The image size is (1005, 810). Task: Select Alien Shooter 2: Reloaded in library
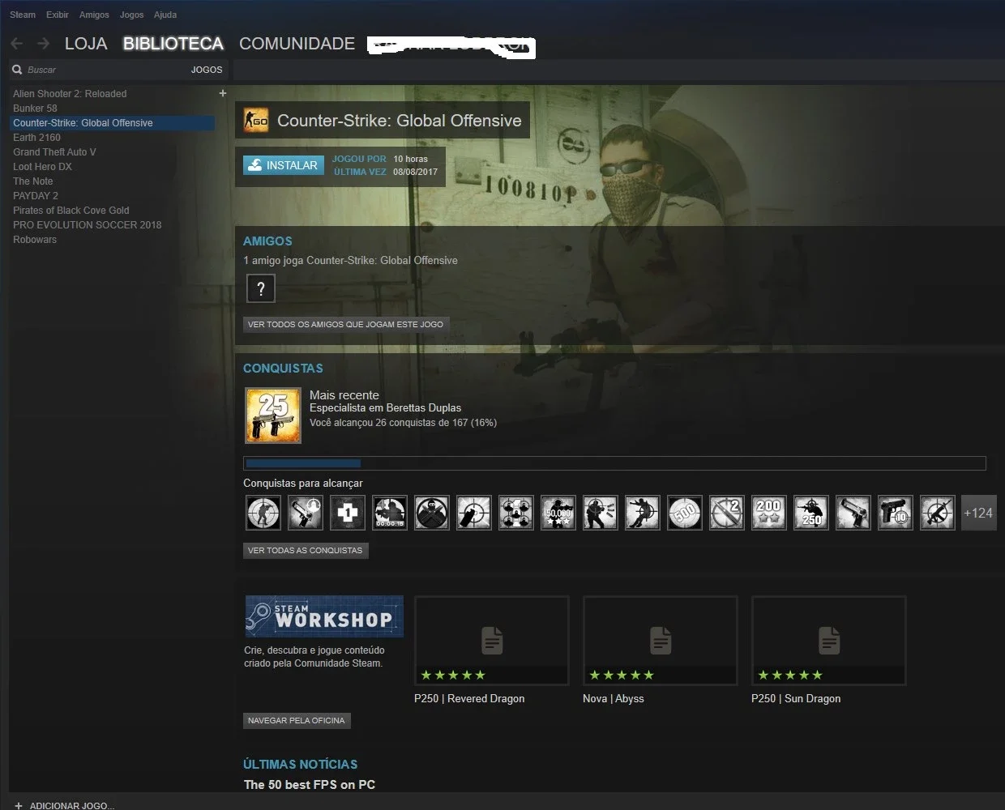[x=113, y=94]
